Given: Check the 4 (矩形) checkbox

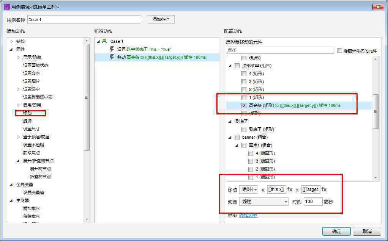Looking at the screenshot, I should pyautogui.click(x=244, y=74).
